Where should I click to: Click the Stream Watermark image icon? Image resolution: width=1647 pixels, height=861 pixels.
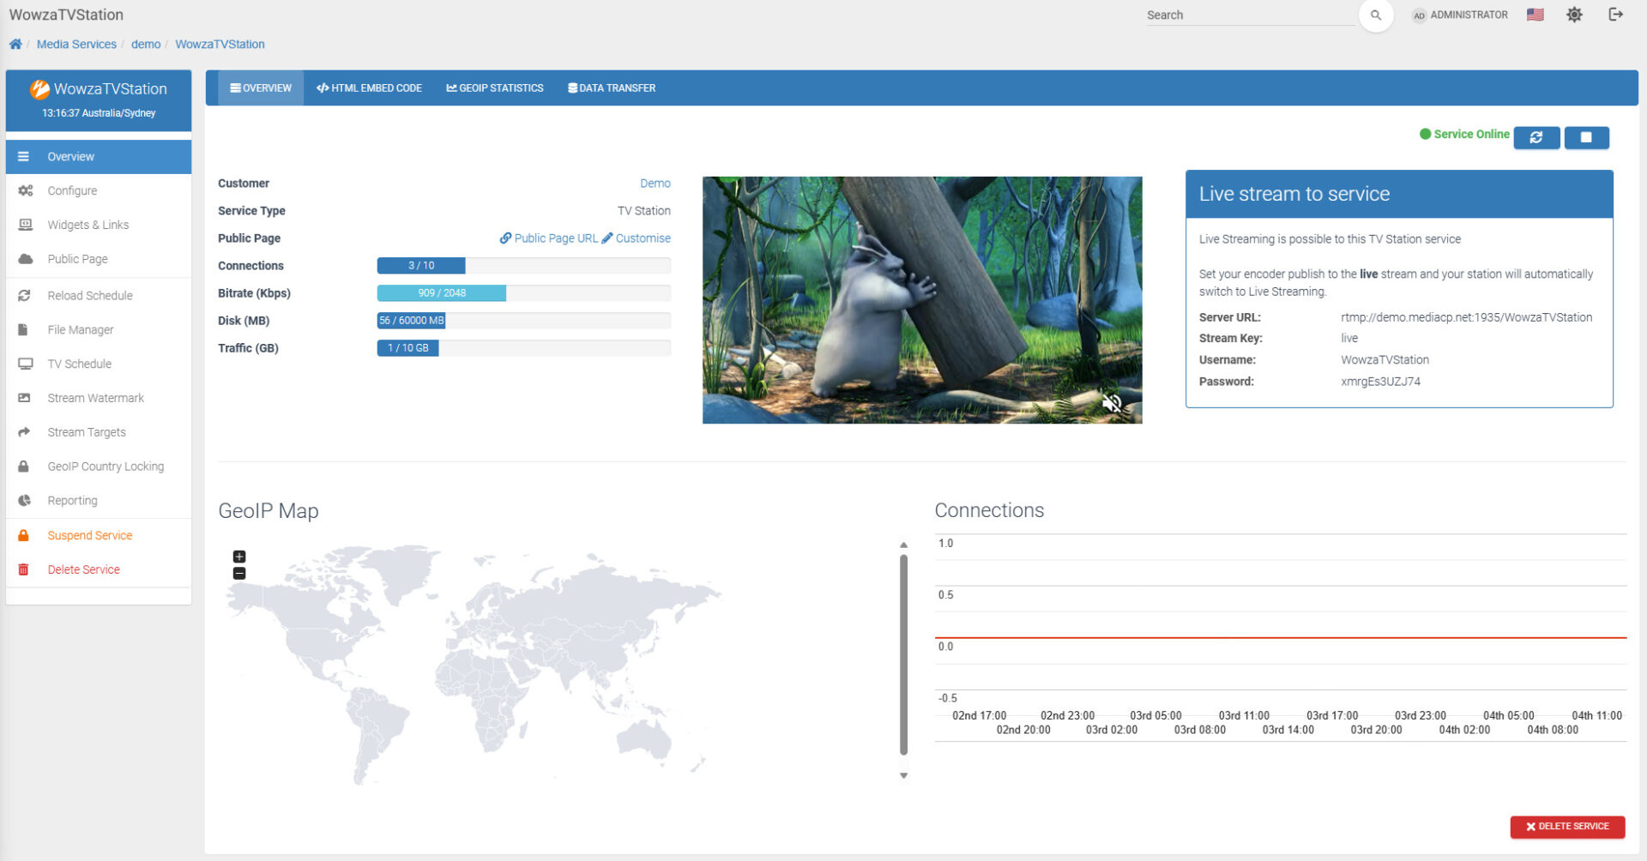point(24,398)
